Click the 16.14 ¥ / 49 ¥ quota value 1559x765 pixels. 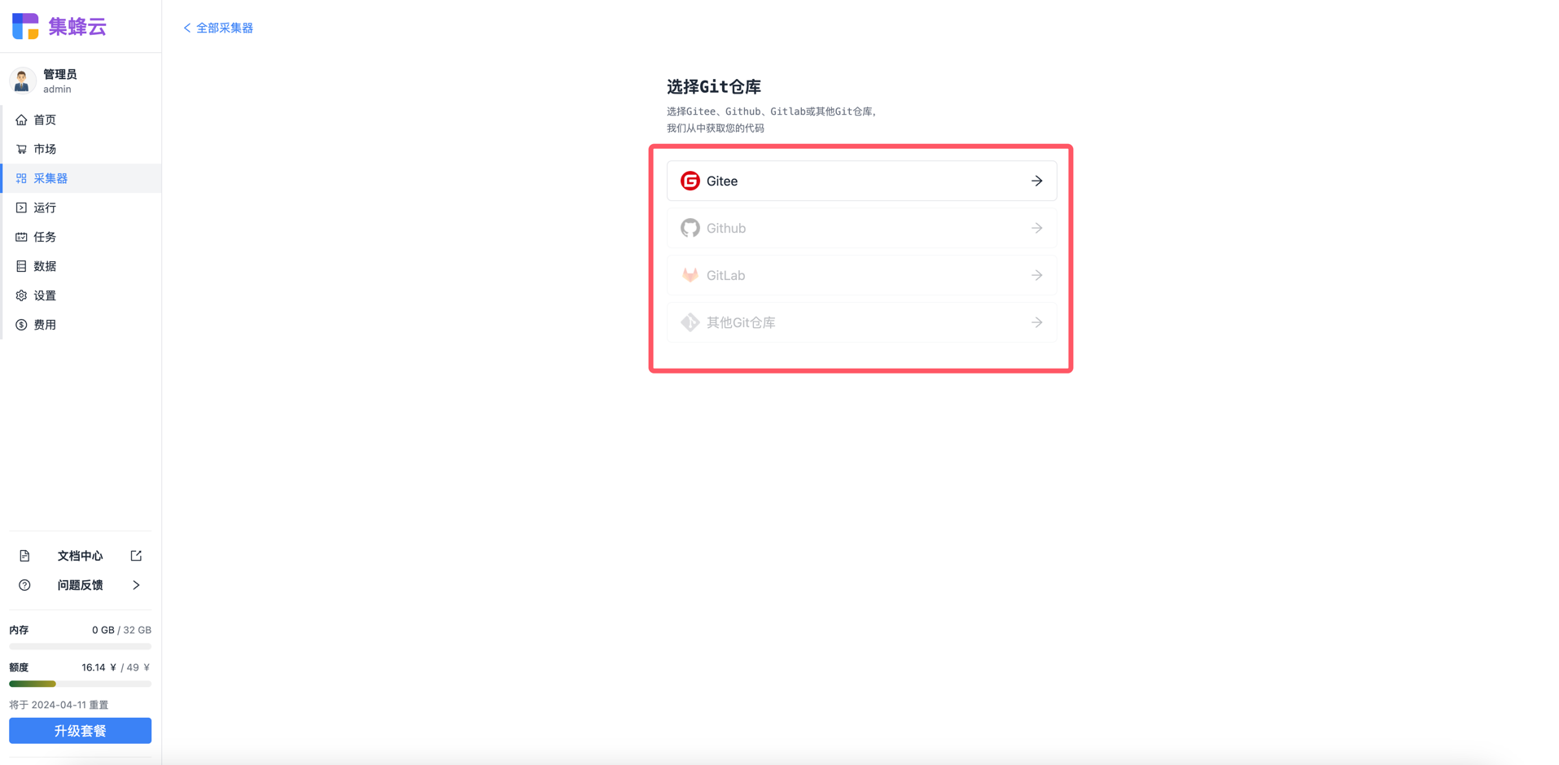tap(116, 667)
